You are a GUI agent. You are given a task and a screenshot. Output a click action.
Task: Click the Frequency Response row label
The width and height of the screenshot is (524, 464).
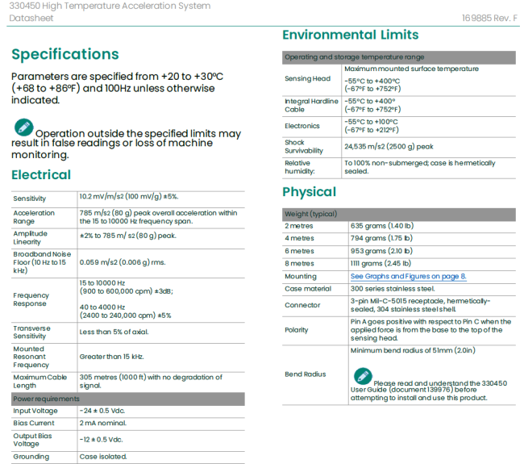pos(31,299)
